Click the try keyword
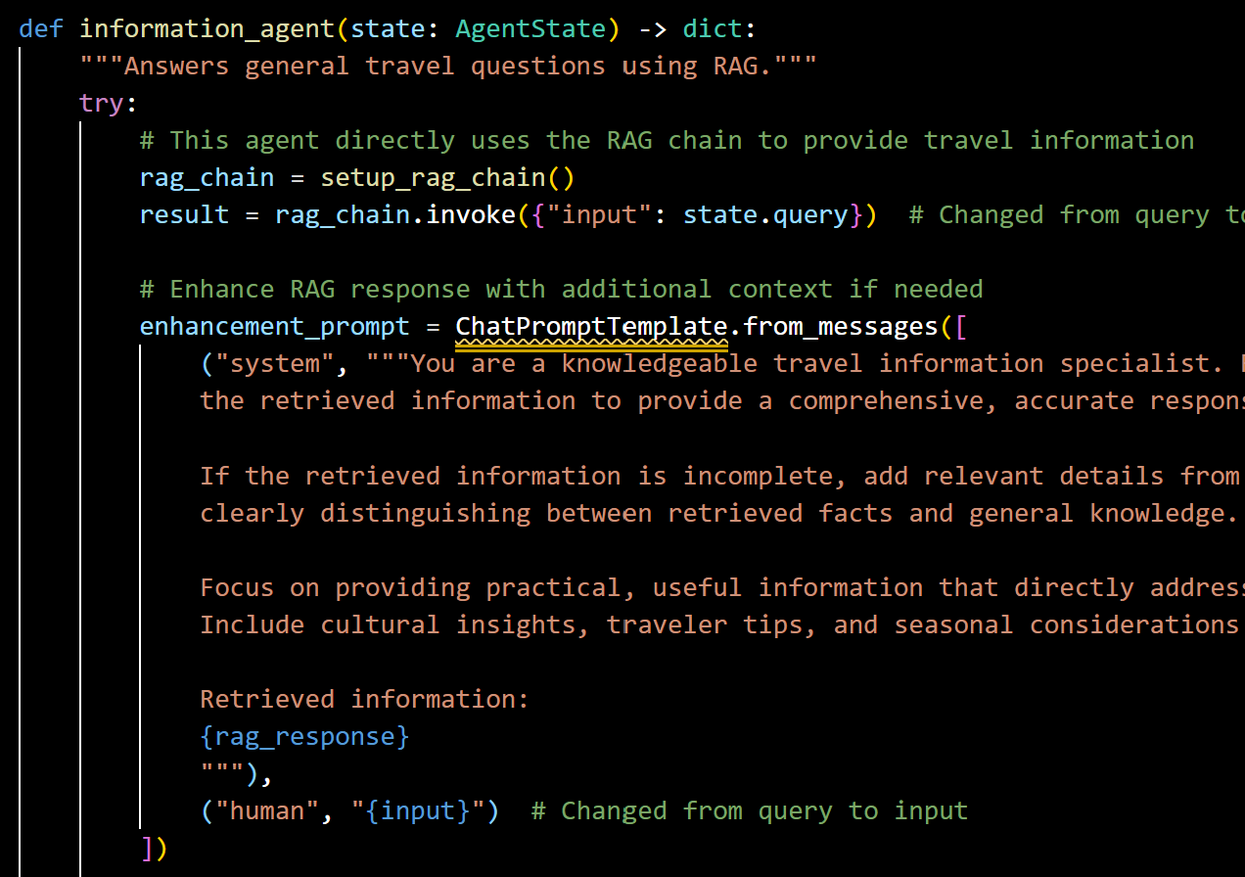 (x=102, y=103)
